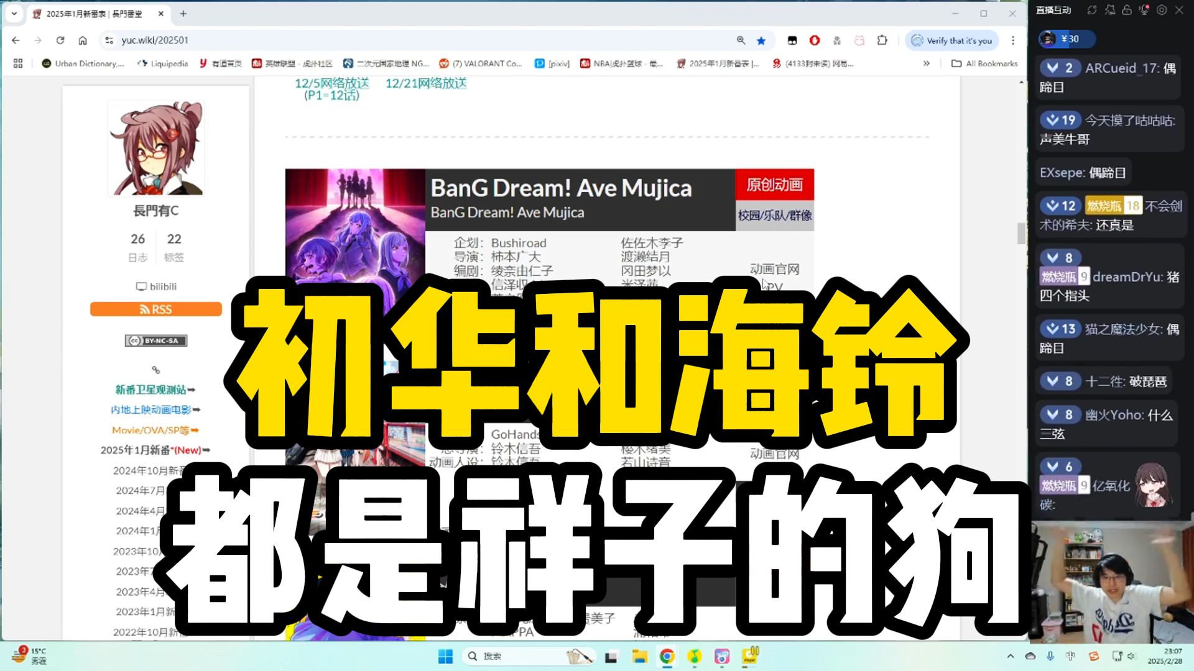Click the BanG Dream! Ave Mujica title
Image resolution: width=1194 pixels, height=671 pixels.
[x=561, y=188]
